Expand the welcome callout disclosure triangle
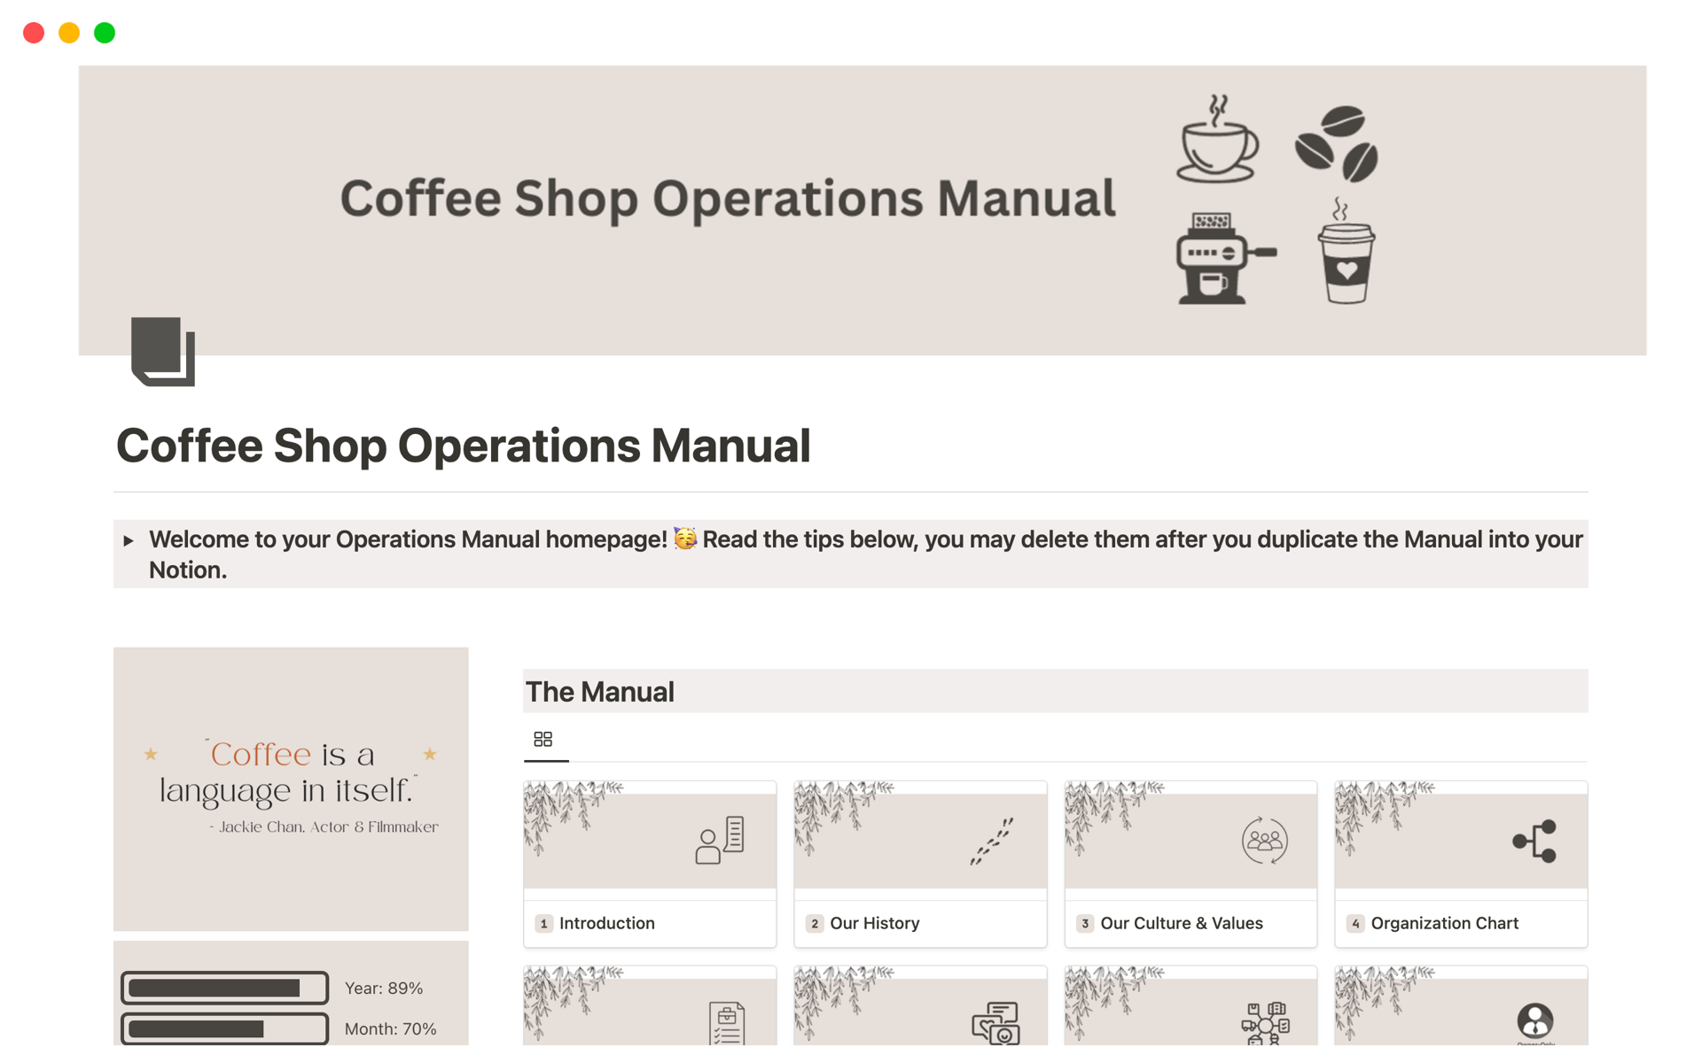Screen dimensions: 1702x1063 tap(129, 540)
